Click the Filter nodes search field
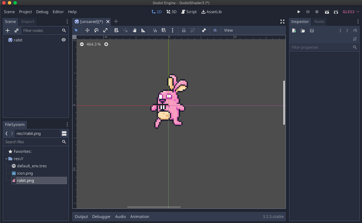The height and width of the screenshot is (223, 362). click(41, 30)
